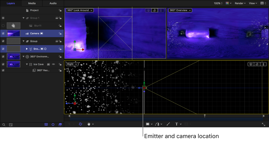The width and height of the screenshot is (269, 141).
Task: Click the Camera layer isolate badge
Action: click(x=42, y=33)
